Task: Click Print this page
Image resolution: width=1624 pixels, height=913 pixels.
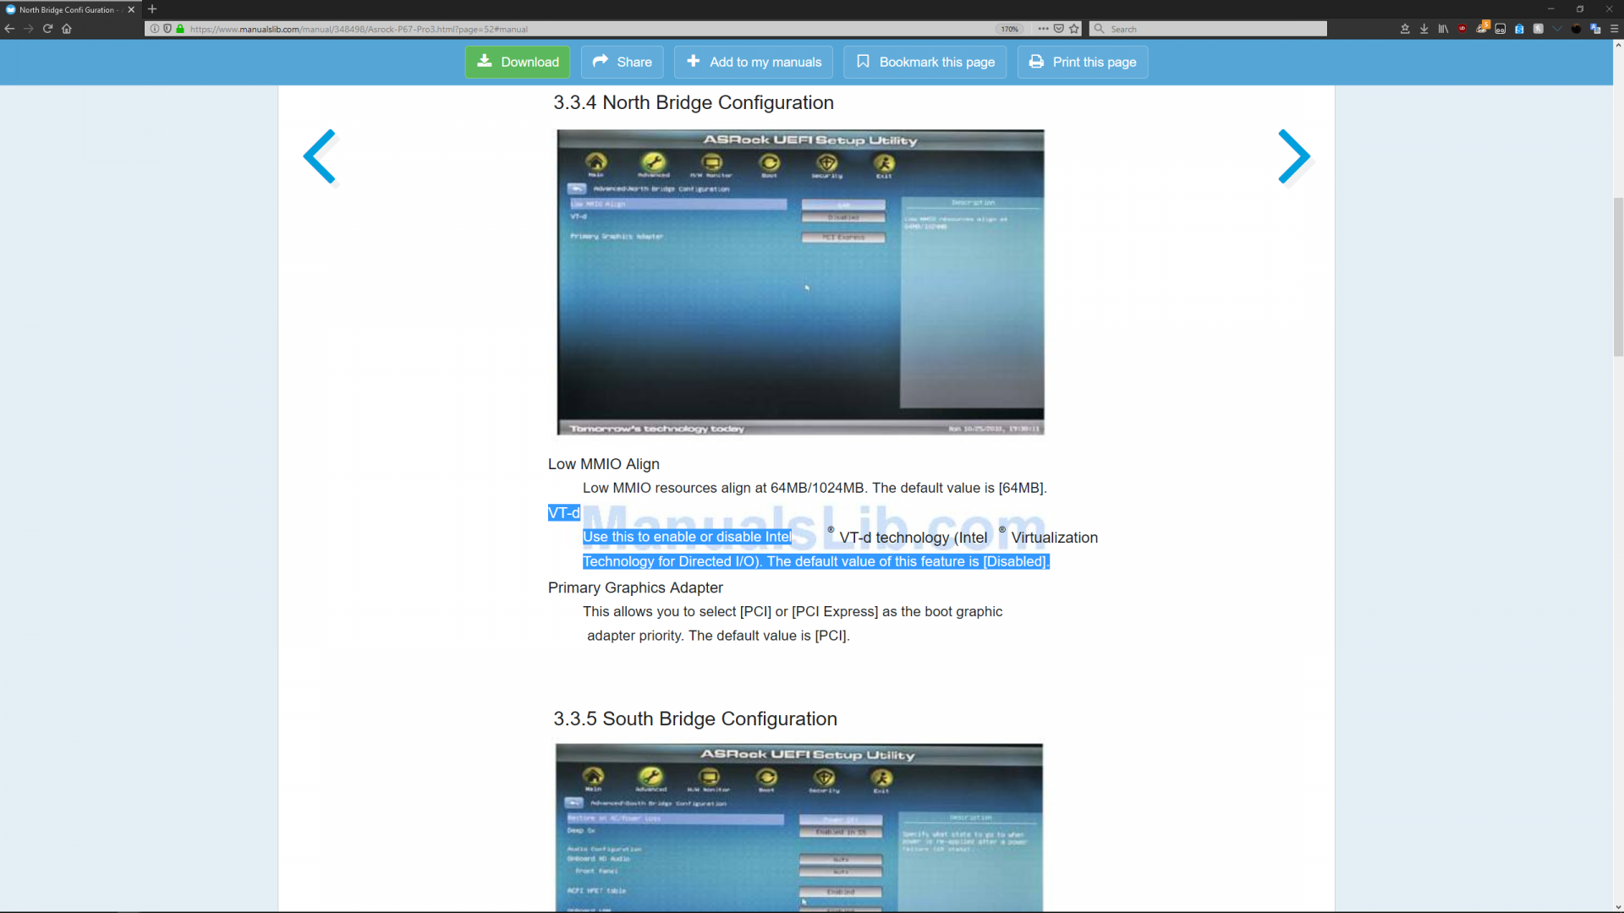Action: (x=1082, y=62)
